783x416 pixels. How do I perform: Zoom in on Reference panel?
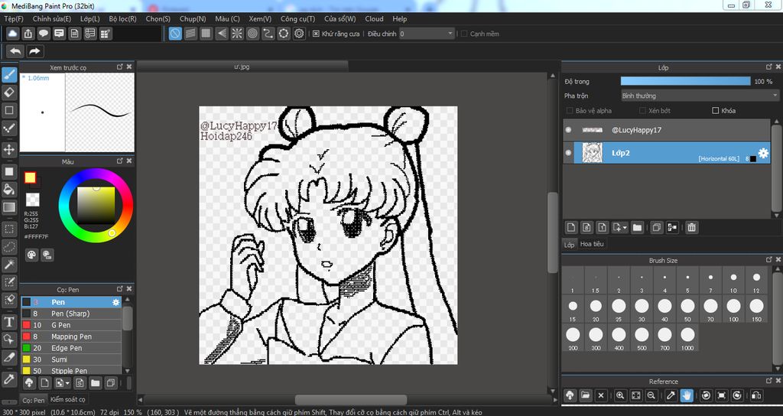pyautogui.click(x=619, y=395)
